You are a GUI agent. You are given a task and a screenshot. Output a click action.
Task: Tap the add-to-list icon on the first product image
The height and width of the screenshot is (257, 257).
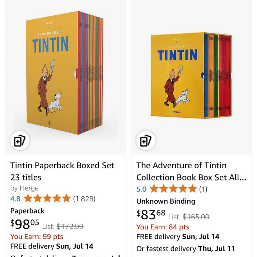click(x=20, y=140)
